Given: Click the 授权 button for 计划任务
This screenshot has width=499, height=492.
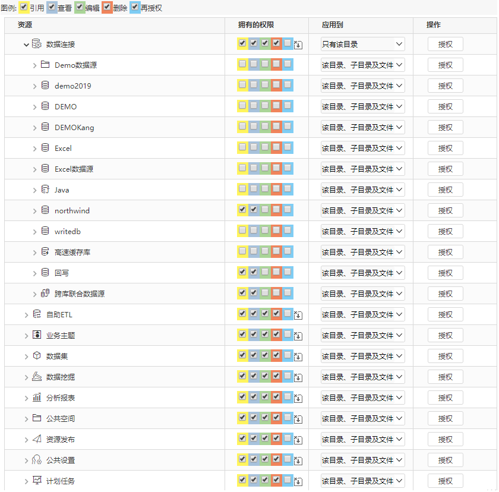Looking at the screenshot, I should 445,481.
